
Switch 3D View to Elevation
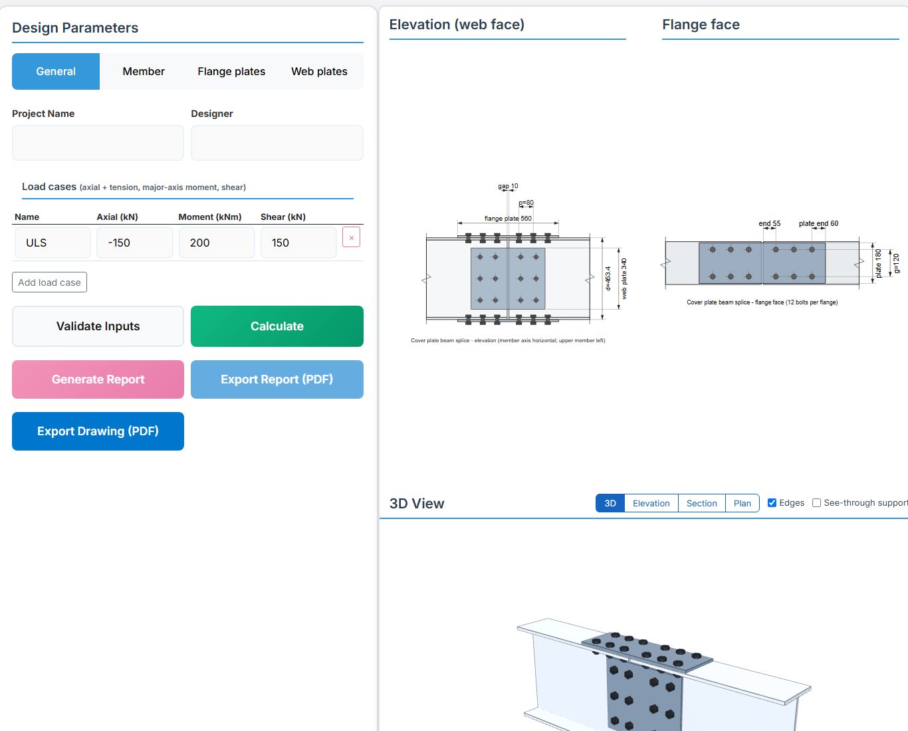651,503
